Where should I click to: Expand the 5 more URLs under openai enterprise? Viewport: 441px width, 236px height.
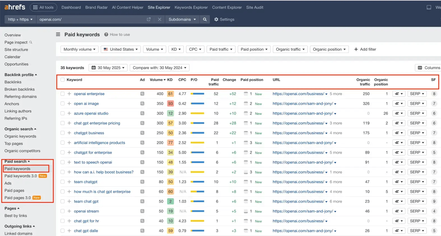point(336,94)
